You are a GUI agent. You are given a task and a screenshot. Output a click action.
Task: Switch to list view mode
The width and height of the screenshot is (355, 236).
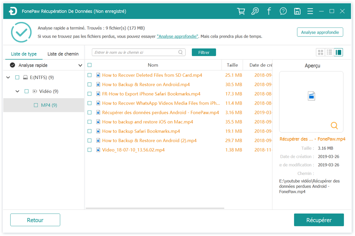pos(329,52)
